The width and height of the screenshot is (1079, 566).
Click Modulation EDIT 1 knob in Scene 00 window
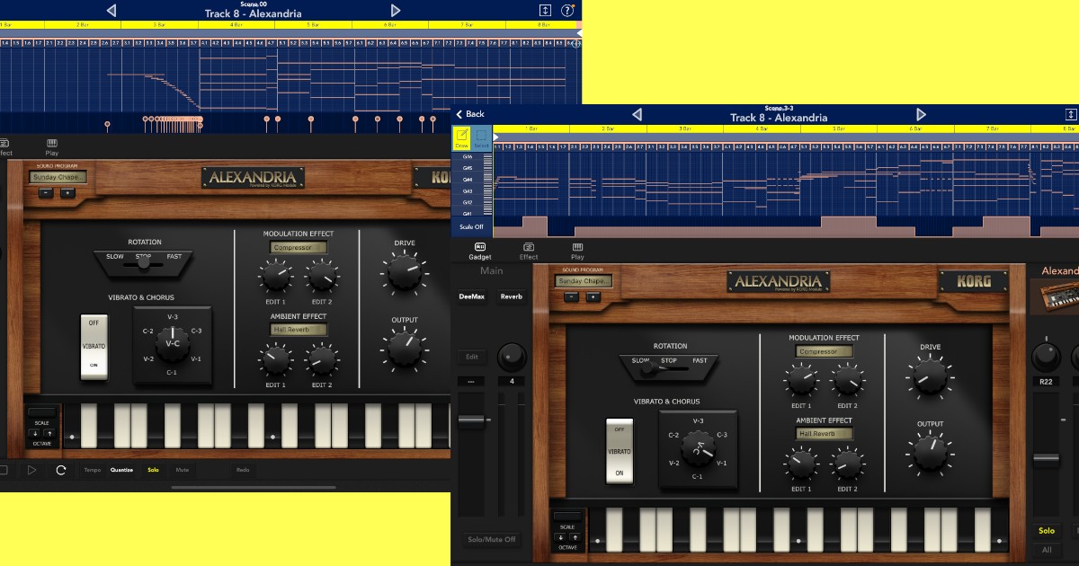pyautogui.click(x=275, y=276)
